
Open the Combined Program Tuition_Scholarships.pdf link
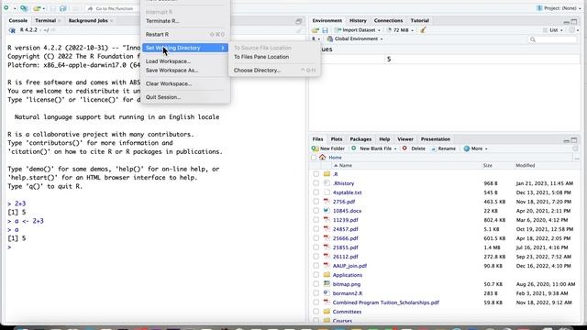[x=385, y=302]
